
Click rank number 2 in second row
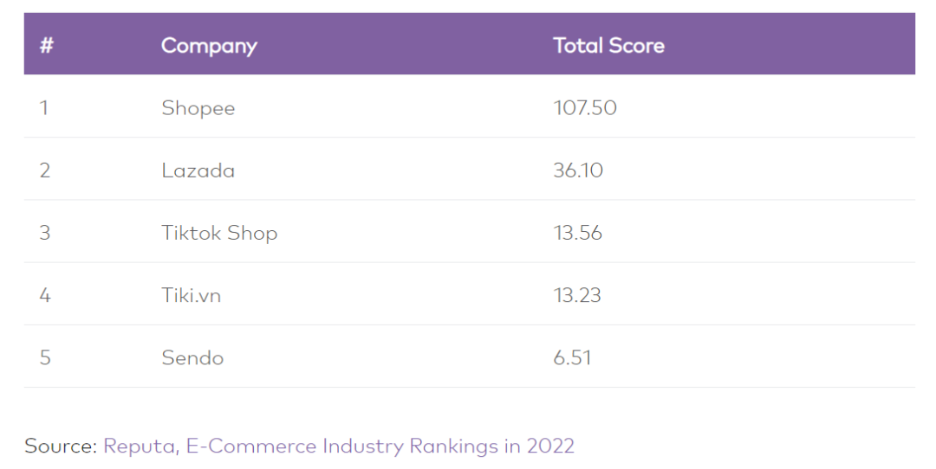(45, 170)
